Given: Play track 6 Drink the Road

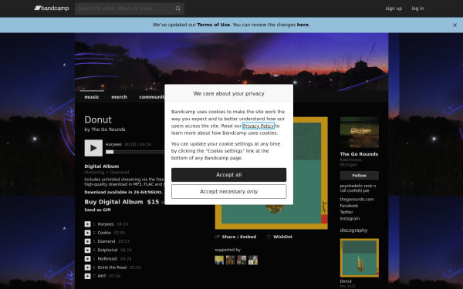Looking at the screenshot, I should [88, 267].
